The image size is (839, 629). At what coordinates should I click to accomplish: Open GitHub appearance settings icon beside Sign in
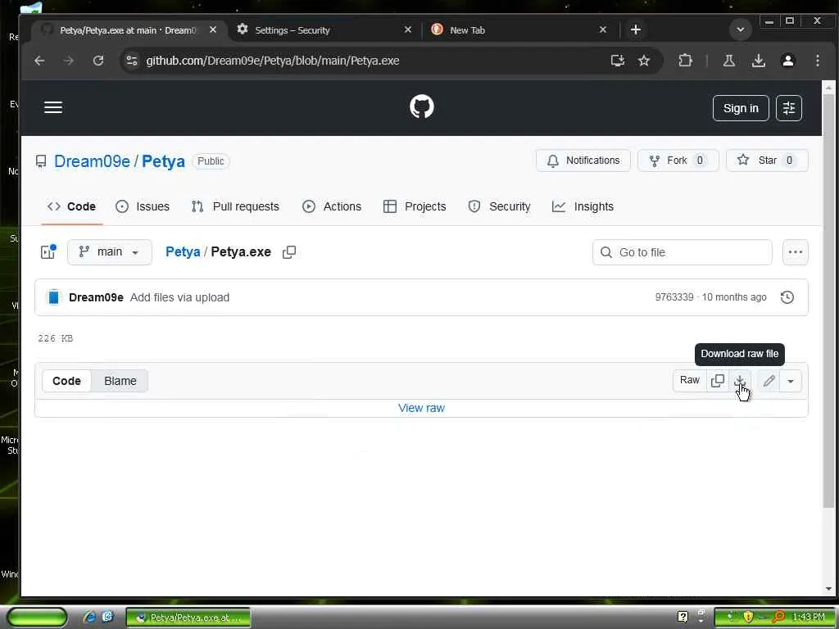pos(789,108)
